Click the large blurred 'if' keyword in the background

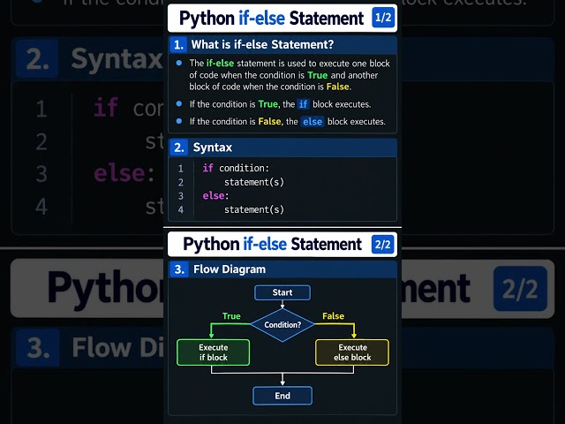click(106, 107)
